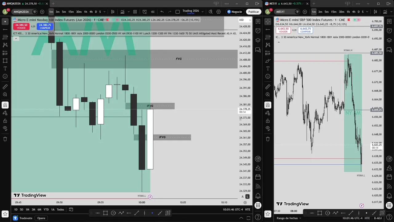Toggle magnet mode in MNQM2026 left sidebar
The image size is (394, 222).
5,105
